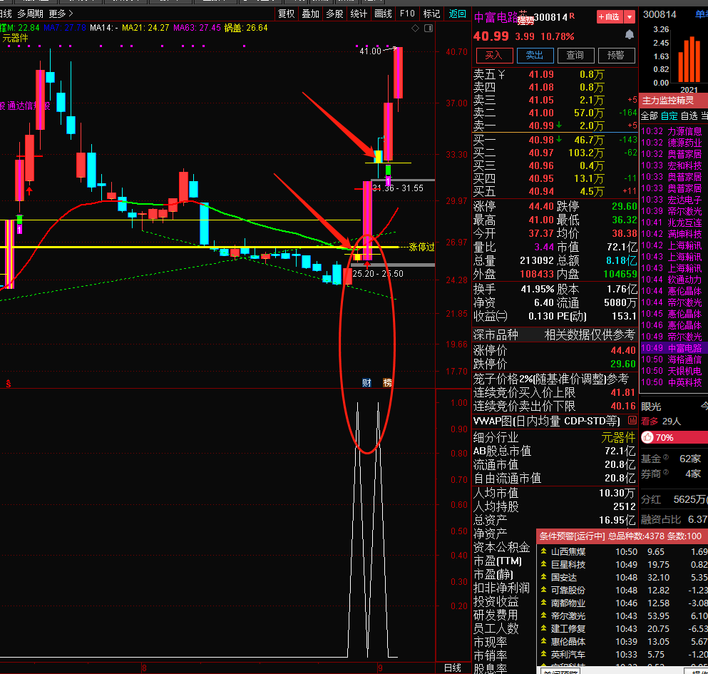Click the alert icon beside 英利汽车
Screen dimensions: 708x674
[x=543, y=654]
